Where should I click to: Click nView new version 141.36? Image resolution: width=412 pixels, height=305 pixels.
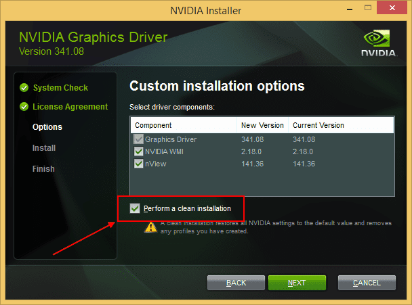pos(253,164)
